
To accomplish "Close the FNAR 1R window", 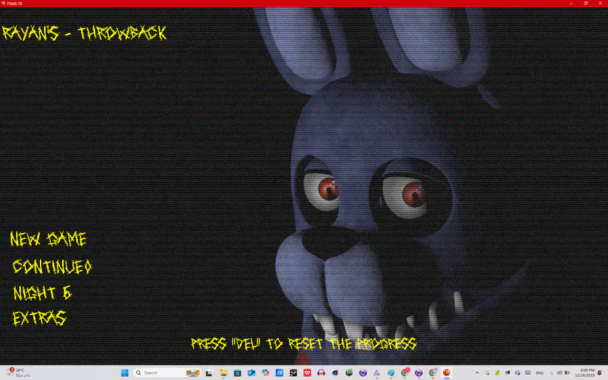I will [601, 3].
